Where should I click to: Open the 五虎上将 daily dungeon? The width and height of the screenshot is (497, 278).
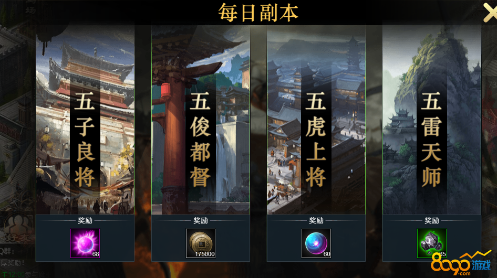click(x=316, y=120)
